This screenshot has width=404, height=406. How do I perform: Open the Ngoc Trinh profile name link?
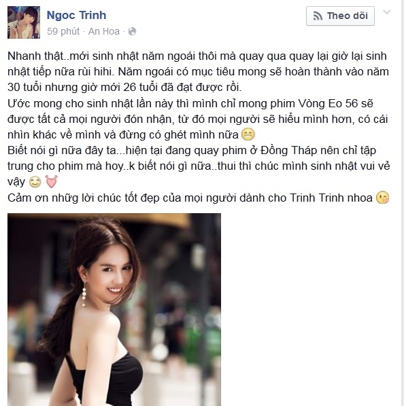[x=76, y=16]
